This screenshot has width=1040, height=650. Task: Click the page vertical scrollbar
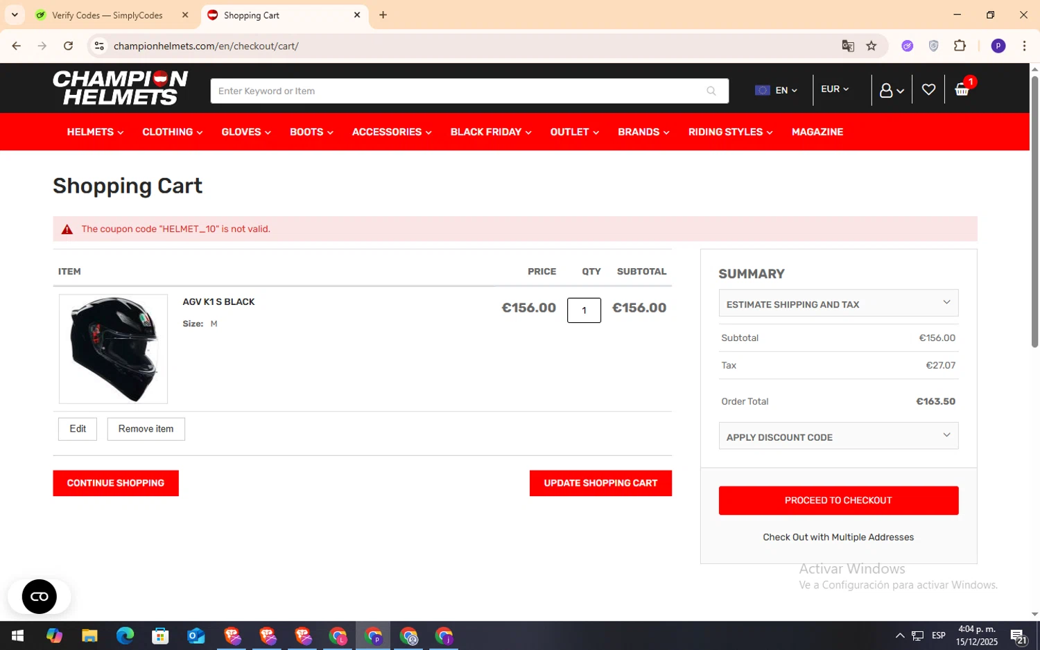click(1034, 212)
